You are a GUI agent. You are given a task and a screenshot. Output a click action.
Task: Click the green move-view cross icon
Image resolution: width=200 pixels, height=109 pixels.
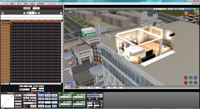coord(197,9)
